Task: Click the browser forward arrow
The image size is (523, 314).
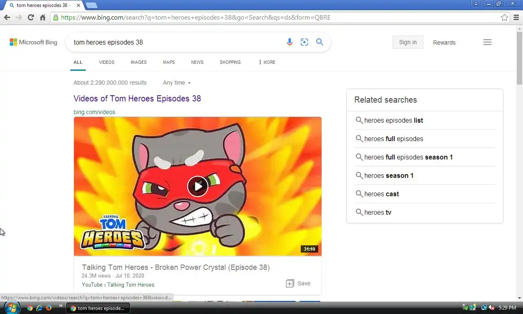Action: [19, 17]
